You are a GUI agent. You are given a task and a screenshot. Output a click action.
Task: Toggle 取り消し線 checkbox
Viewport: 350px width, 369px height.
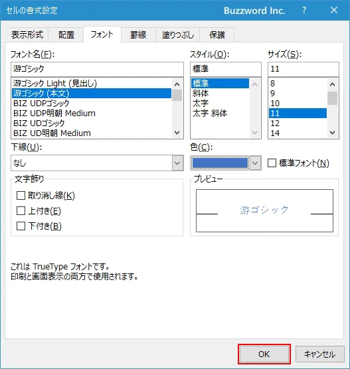pyautogui.click(x=21, y=195)
